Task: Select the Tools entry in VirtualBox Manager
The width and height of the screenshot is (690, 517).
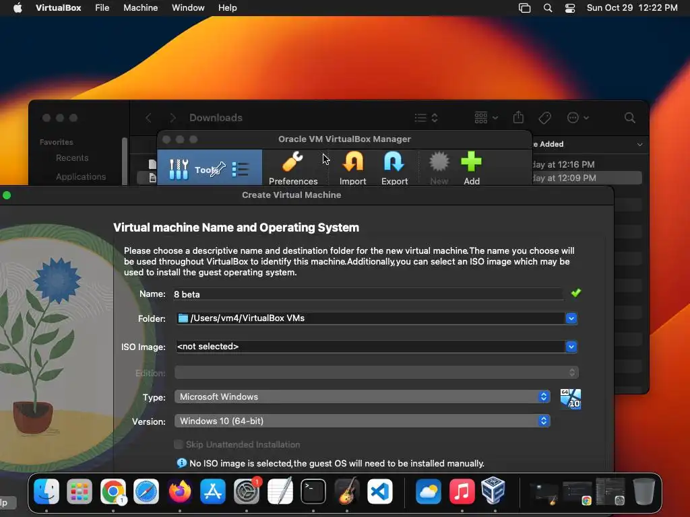Action: pyautogui.click(x=210, y=168)
